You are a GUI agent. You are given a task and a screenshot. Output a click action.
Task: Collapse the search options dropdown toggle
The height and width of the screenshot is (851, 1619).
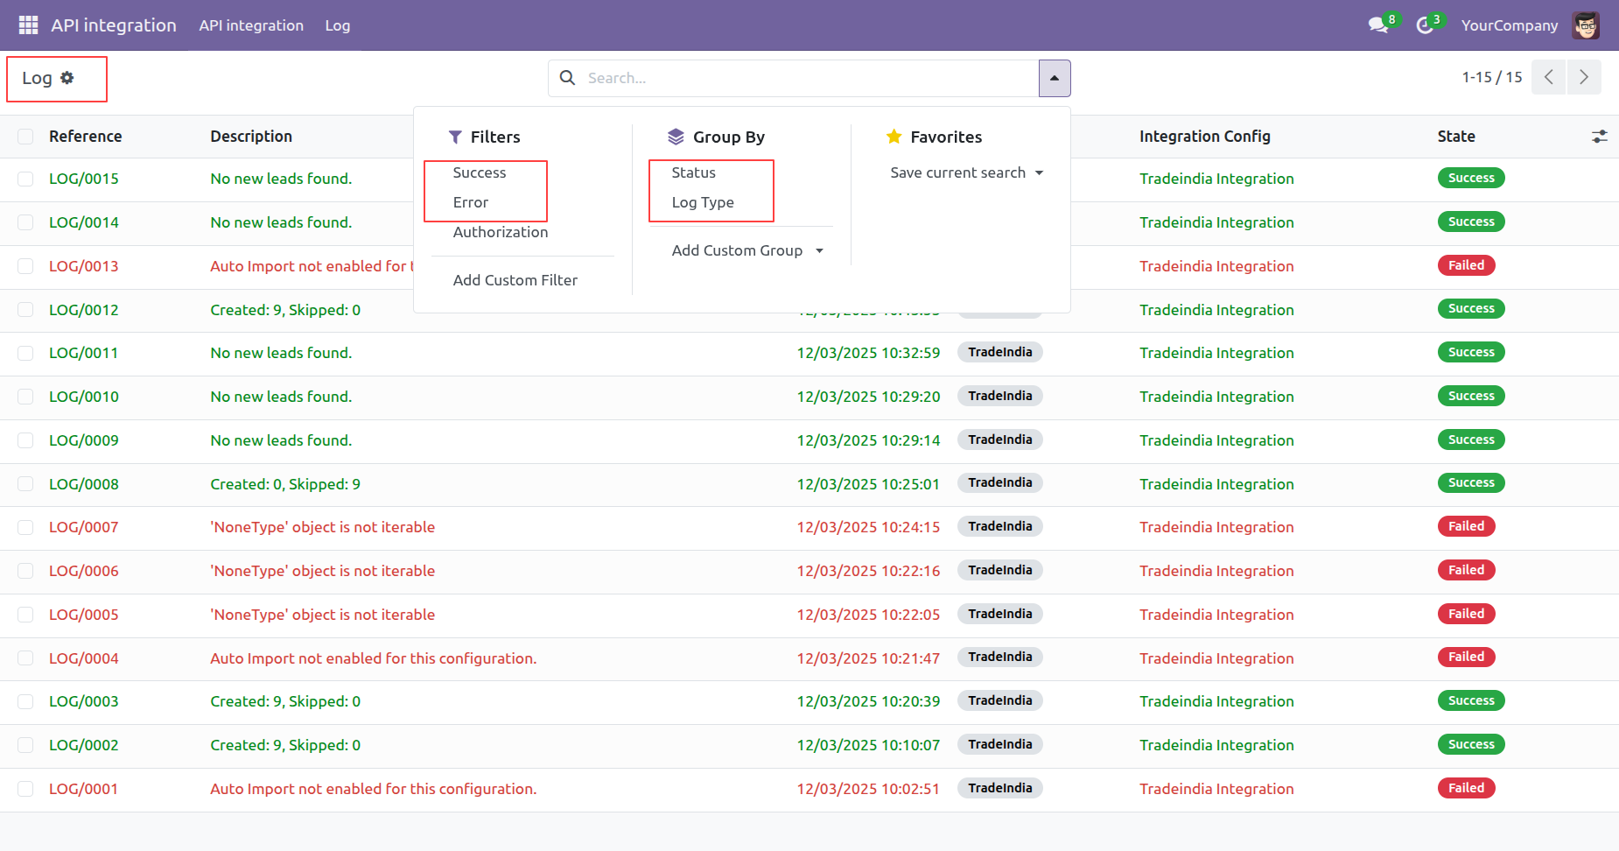pos(1055,78)
